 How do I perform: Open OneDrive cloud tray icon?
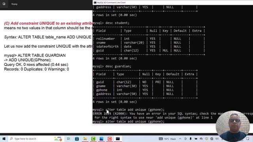(x=201, y=138)
